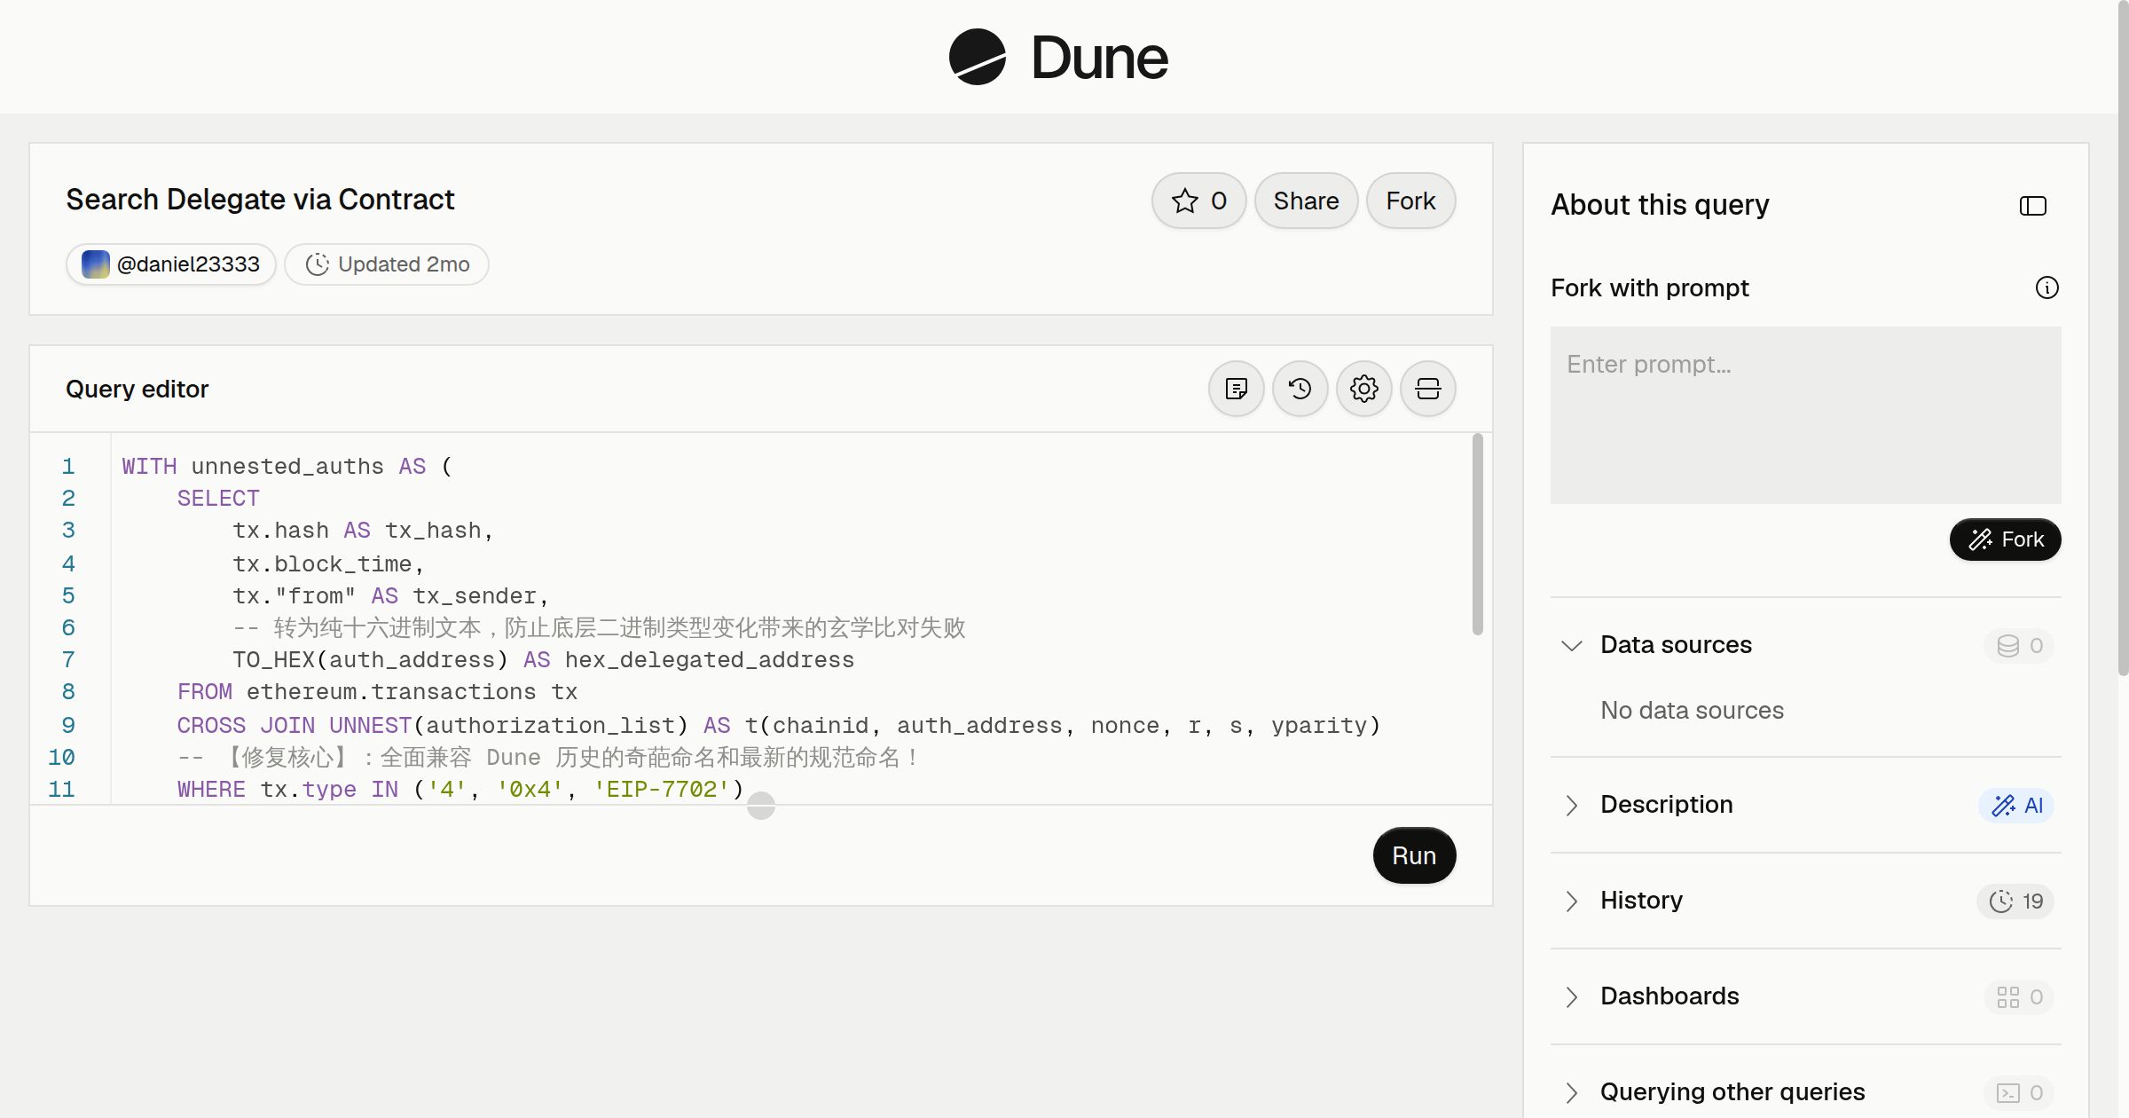Click line number 9 in the editor
This screenshot has height=1118, width=2129.
point(68,725)
